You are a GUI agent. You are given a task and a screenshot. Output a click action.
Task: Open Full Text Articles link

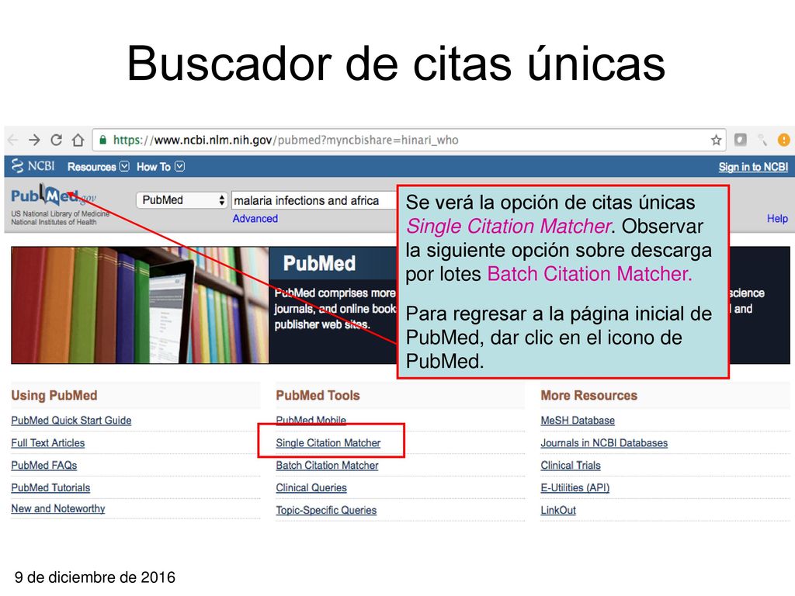[47, 442]
